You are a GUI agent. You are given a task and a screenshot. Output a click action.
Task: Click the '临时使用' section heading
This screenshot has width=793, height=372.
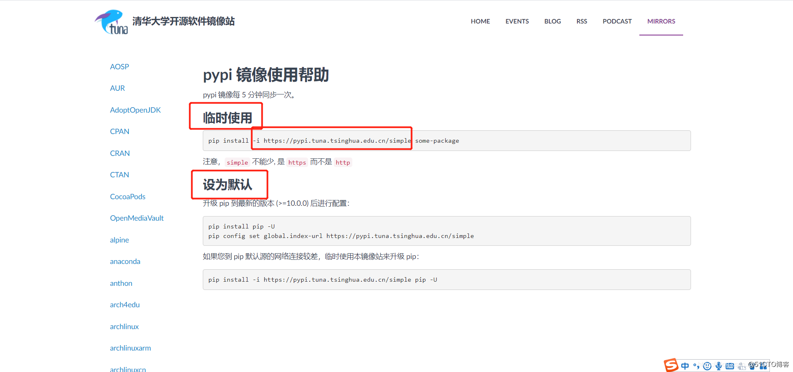pos(227,118)
